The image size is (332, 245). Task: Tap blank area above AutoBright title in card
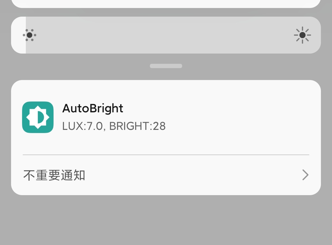[166, 91]
